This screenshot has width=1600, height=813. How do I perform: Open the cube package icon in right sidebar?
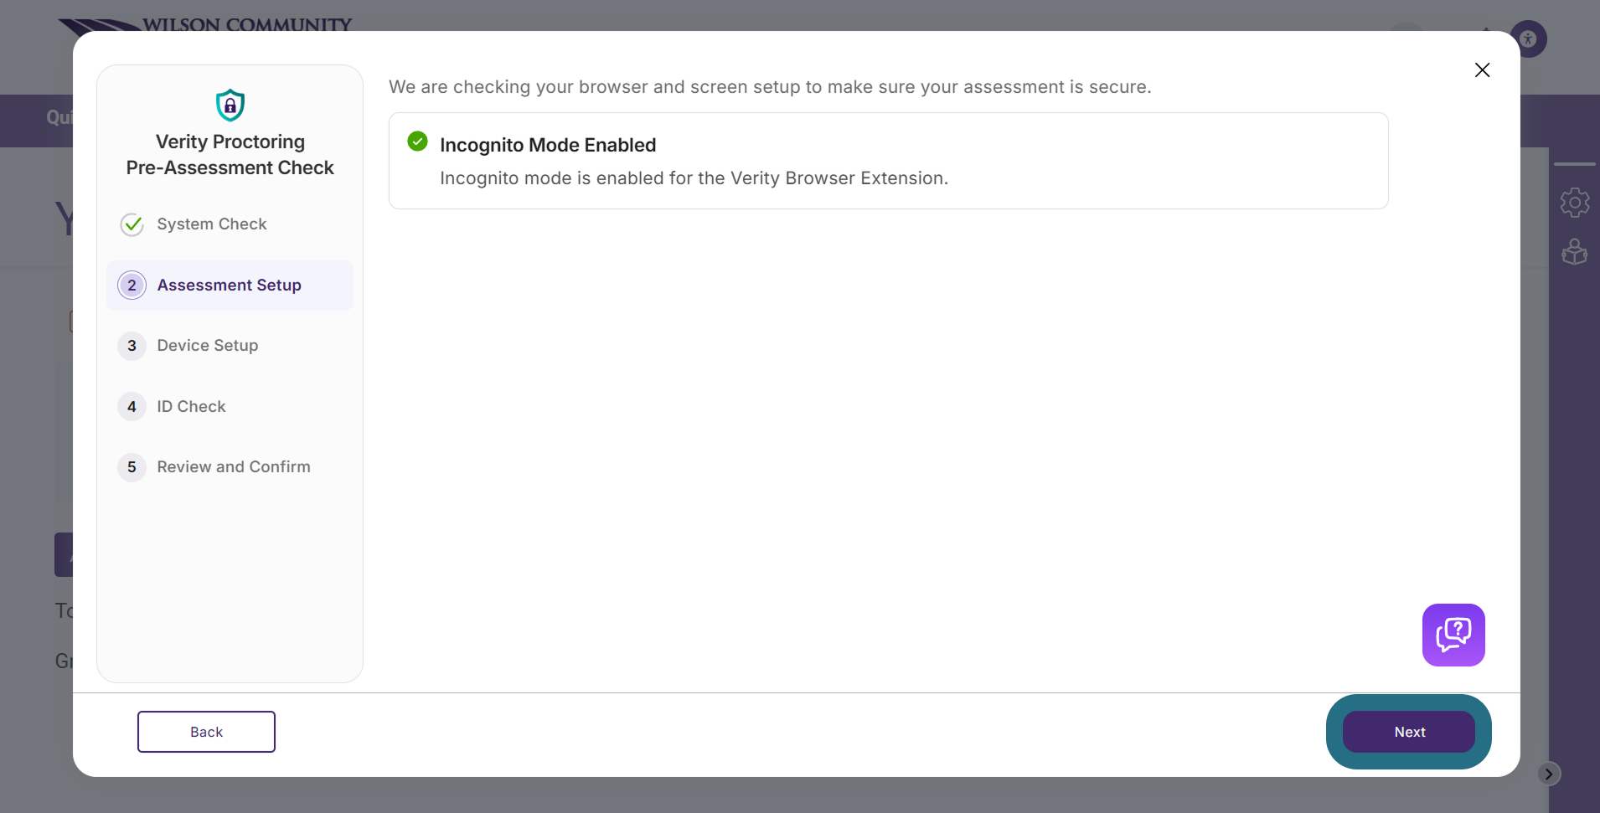click(1575, 251)
